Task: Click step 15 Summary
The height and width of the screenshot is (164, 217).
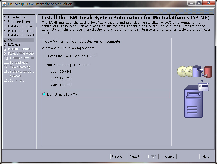Action: 14,80
